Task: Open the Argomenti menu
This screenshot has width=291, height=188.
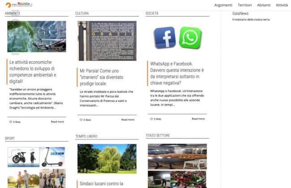Action: (223, 5)
